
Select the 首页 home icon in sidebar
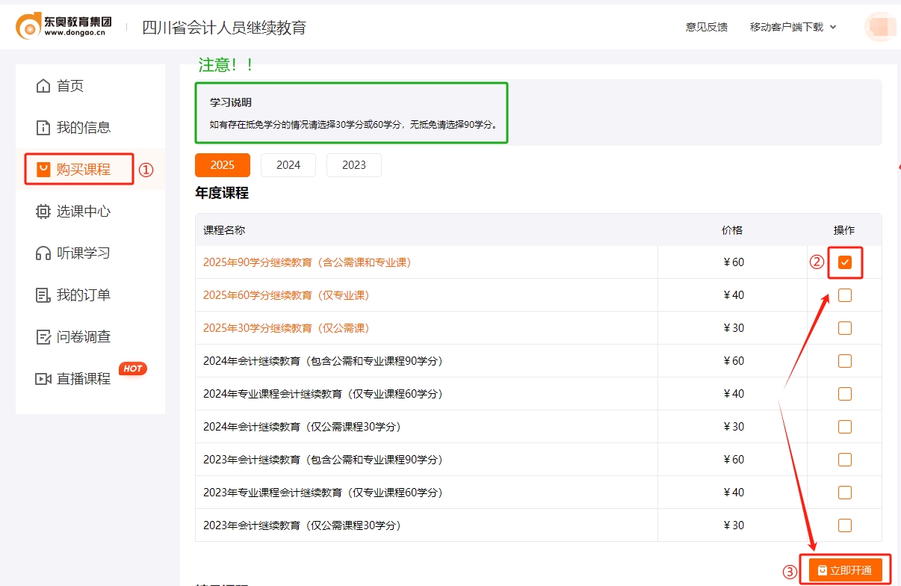tap(44, 85)
